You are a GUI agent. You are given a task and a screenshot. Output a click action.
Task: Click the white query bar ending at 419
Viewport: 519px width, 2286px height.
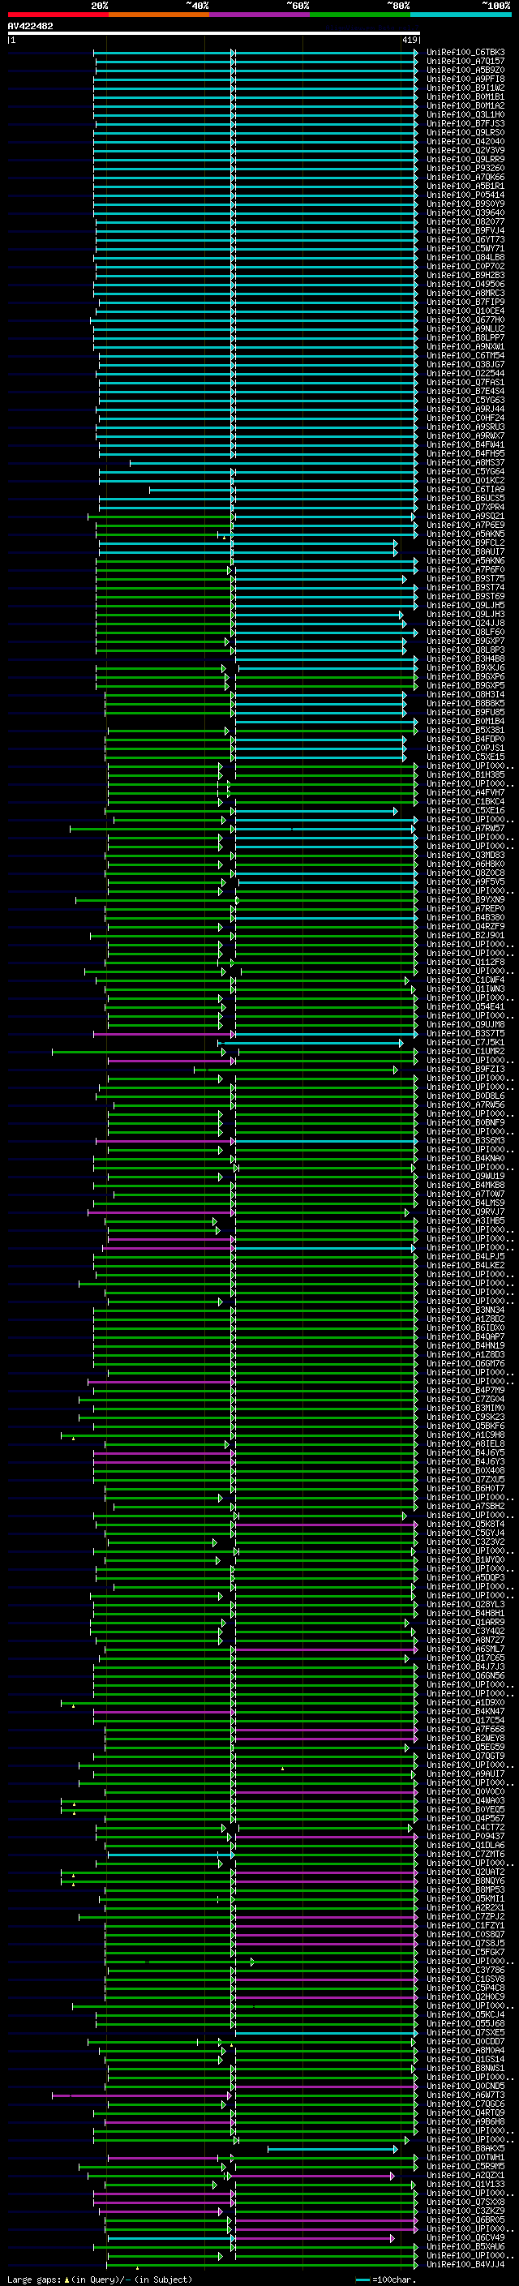[x=213, y=32]
